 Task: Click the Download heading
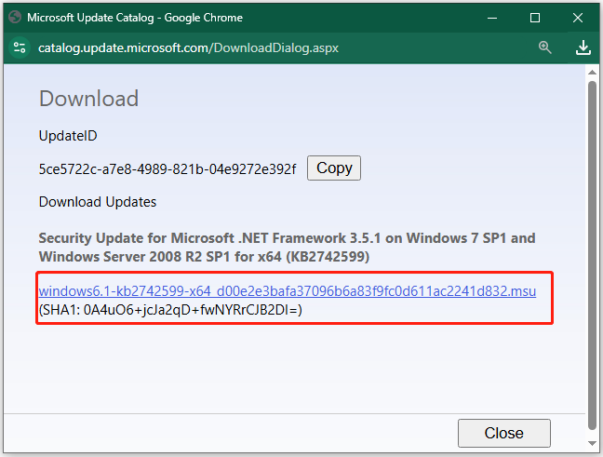point(88,99)
